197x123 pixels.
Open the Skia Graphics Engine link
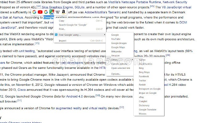[57, 7]
